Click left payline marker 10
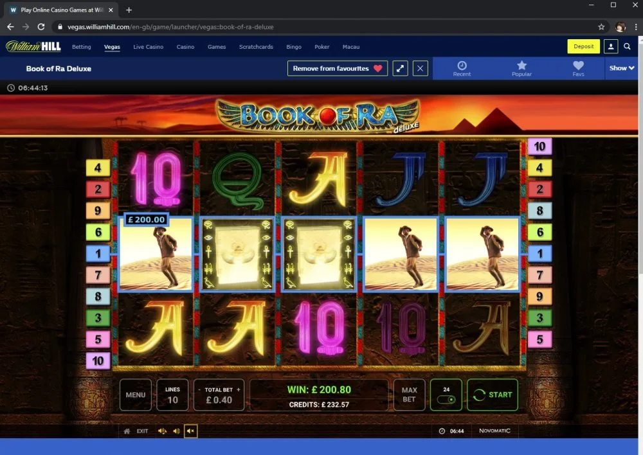Image resolution: width=643 pixels, height=455 pixels. click(x=98, y=361)
